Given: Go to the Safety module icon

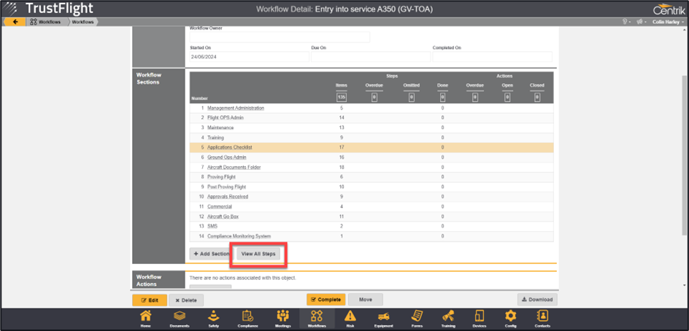Looking at the screenshot, I should click(x=213, y=318).
